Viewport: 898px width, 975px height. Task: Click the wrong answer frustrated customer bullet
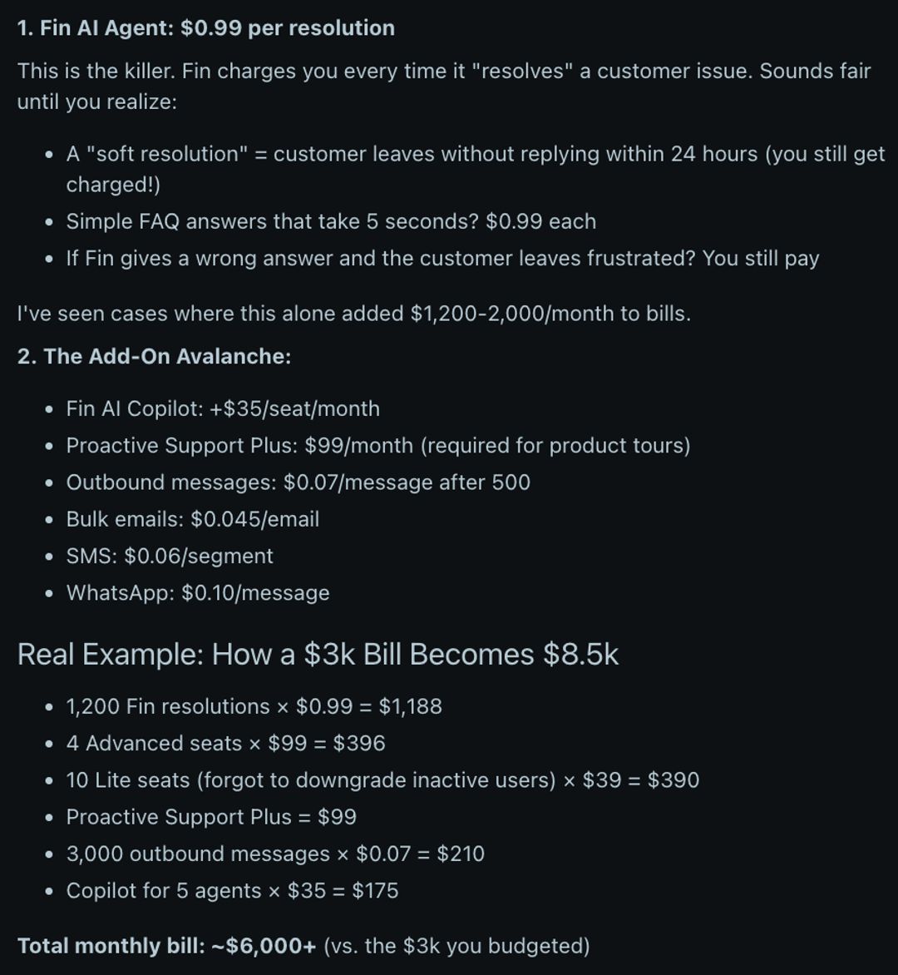[x=442, y=258]
